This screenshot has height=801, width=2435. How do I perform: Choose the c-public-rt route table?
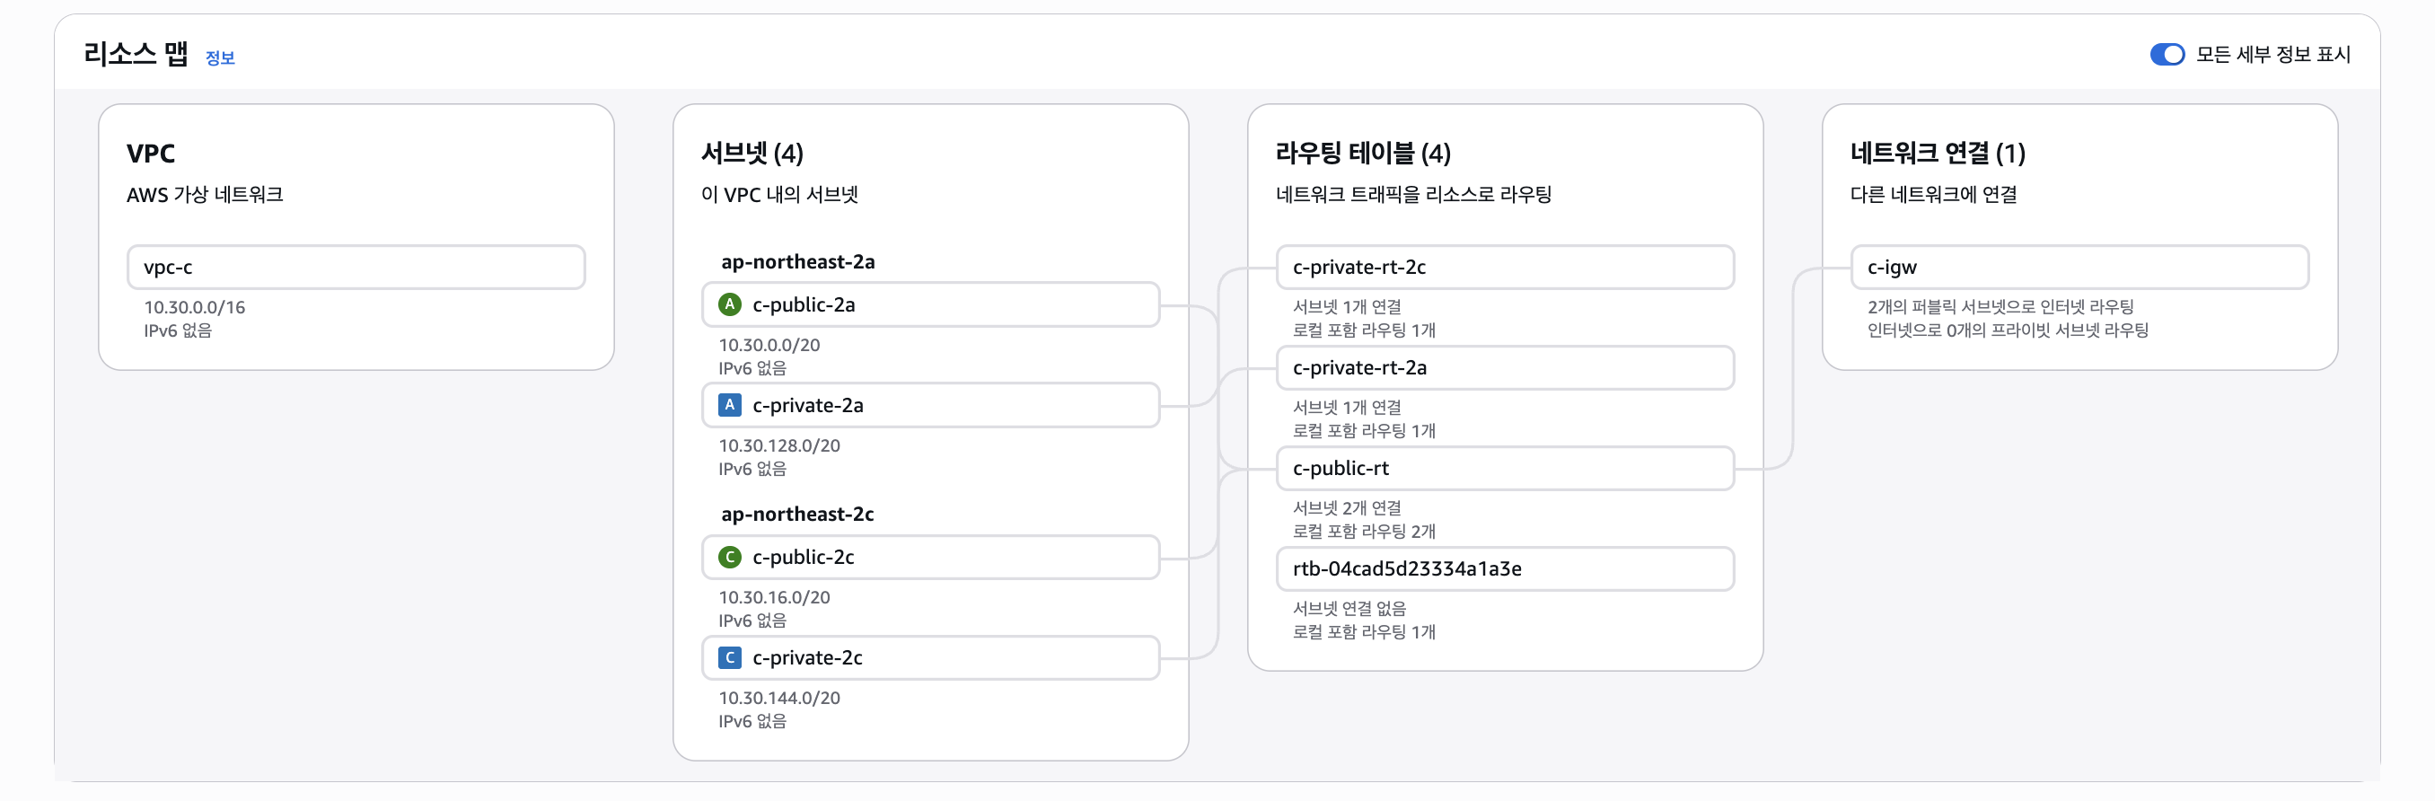click(x=1504, y=468)
